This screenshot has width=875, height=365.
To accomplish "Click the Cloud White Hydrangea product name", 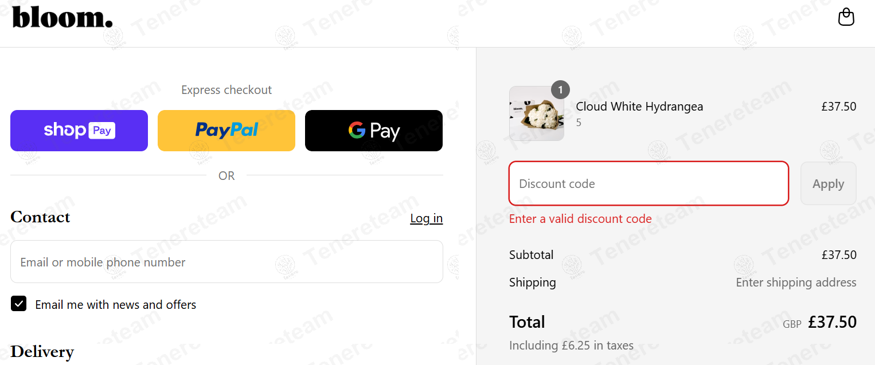I will click(x=639, y=107).
